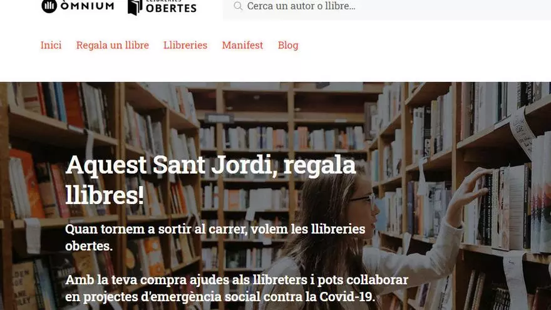Viewport: 551px width, 310px height.
Task: Click the 'Quan tornem a sortir al carrer' subheading
Action: (215, 237)
